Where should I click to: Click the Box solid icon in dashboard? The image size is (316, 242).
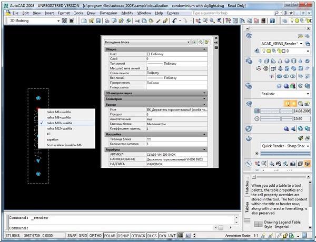pyautogui.click(x=266, y=61)
